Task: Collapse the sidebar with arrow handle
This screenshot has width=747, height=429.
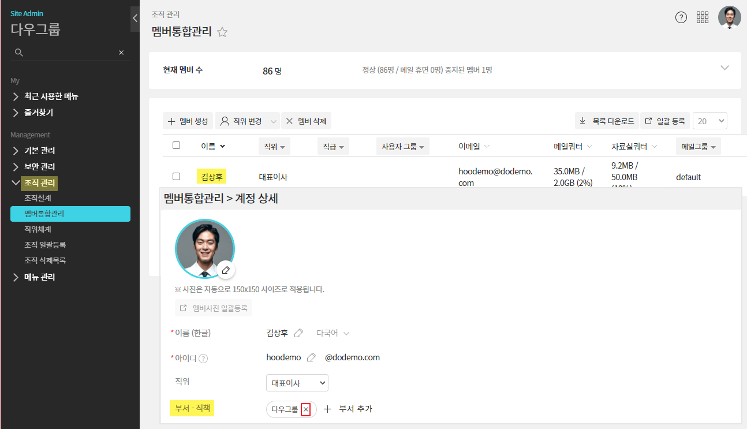Action: [135, 18]
